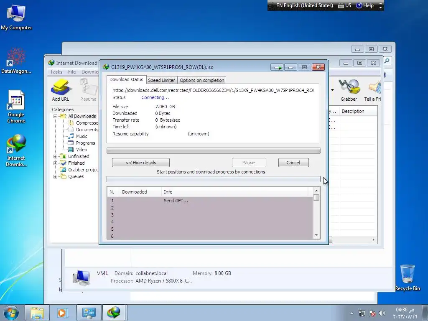Click the IDM list horizontal scroll right arrow
428x321 pixels.
373,239
